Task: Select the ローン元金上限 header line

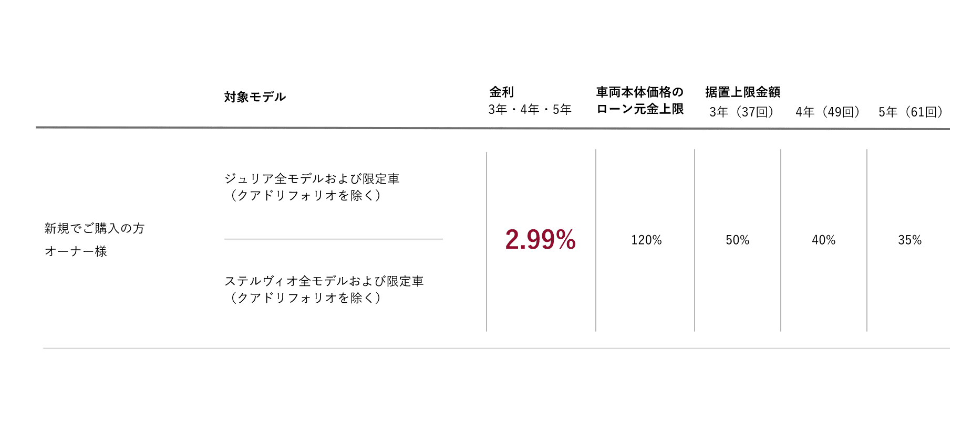Action: pyautogui.click(x=639, y=109)
